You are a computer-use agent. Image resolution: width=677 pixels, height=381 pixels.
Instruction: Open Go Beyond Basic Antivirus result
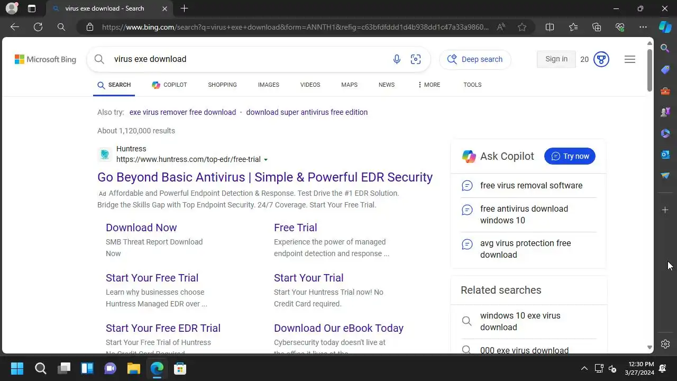[265, 177]
